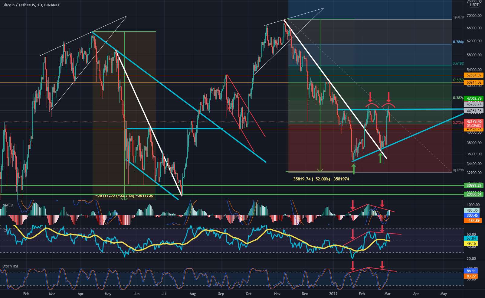Click the blue MACD 300.46 value label

tap(472, 215)
